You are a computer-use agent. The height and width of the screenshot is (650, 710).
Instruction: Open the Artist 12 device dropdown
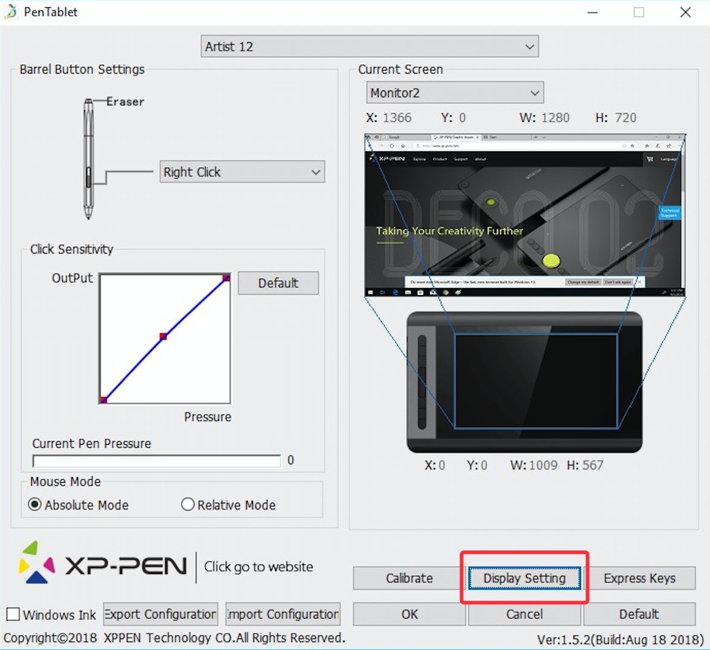[x=369, y=46]
